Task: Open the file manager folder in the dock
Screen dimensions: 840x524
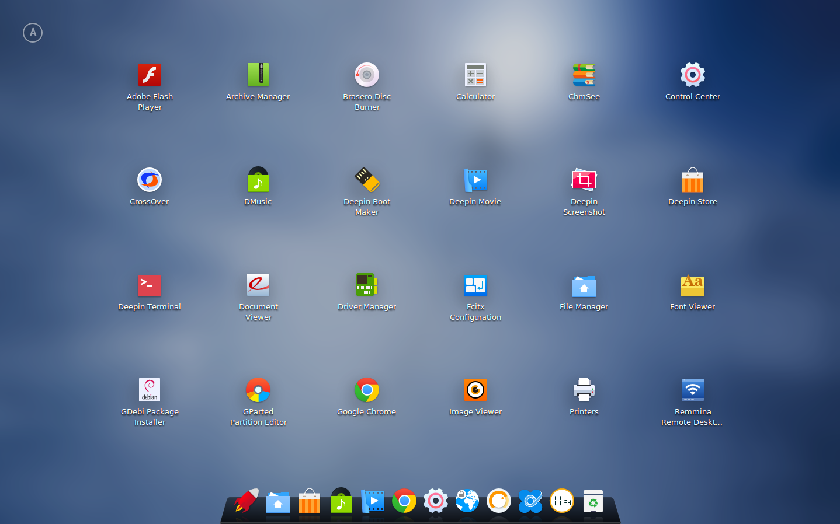Action: coord(278,502)
